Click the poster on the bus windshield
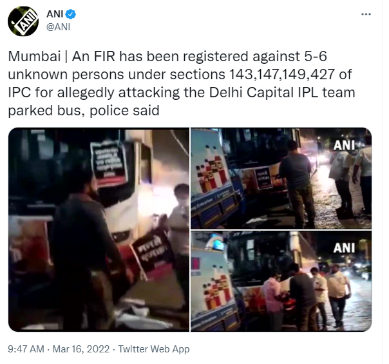 coord(109,164)
